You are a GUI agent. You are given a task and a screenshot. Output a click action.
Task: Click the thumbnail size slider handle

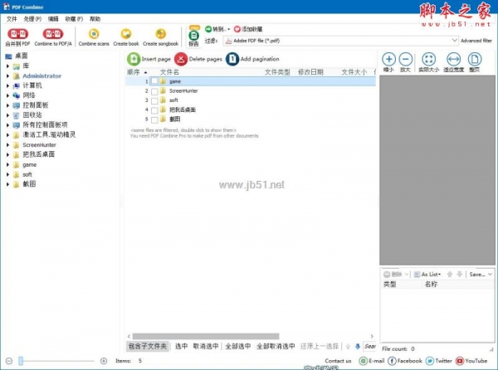(21, 361)
